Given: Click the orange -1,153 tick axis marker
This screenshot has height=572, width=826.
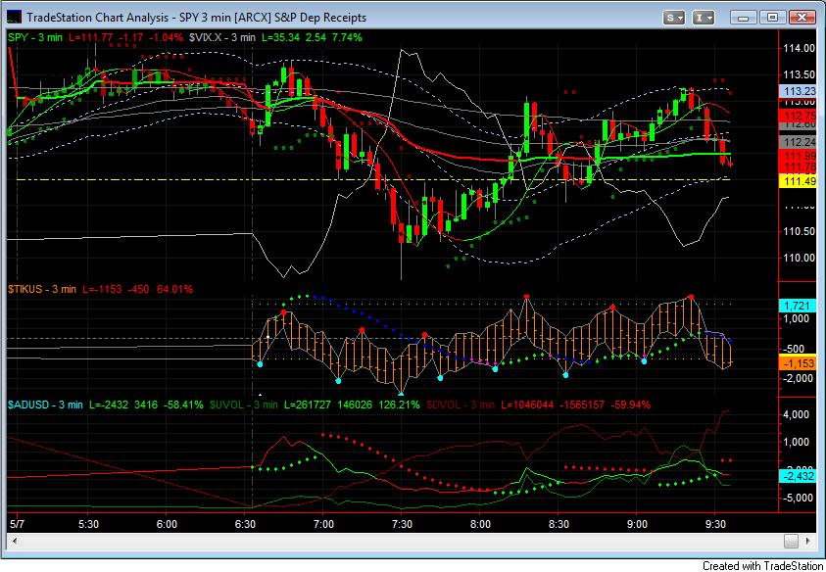Looking at the screenshot, I should coord(797,363).
